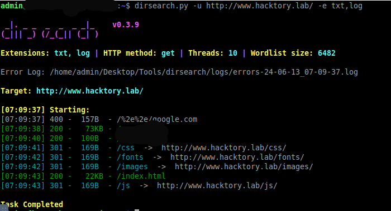
Task: Open the http://www.hacktory.lab/fonts/ redirect URL
Action: click(x=237, y=157)
